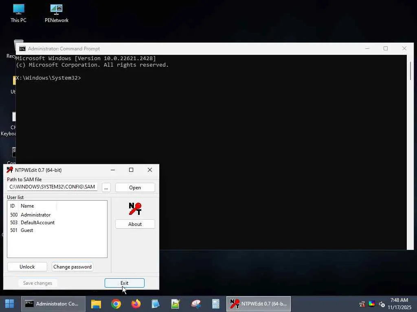The height and width of the screenshot is (312, 417).
Task: Minimize the NTPWEdit window
Action: [113, 170]
